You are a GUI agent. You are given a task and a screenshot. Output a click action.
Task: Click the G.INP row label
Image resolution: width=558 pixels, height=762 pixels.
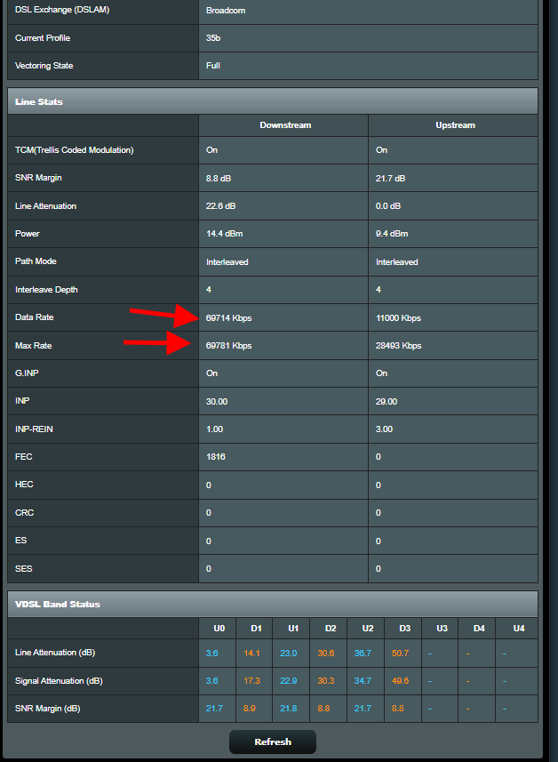tap(27, 373)
